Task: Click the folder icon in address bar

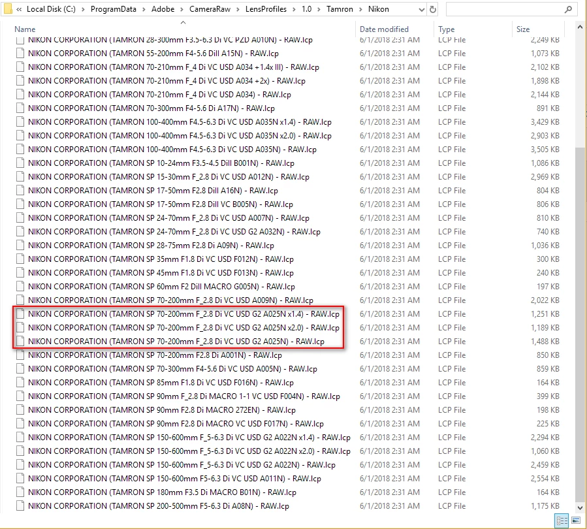Action: click(7, 9)
